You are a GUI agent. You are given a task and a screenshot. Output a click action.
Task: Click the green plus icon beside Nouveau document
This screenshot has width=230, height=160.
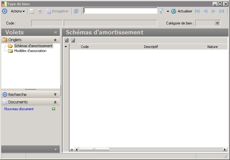coord(54,109)
